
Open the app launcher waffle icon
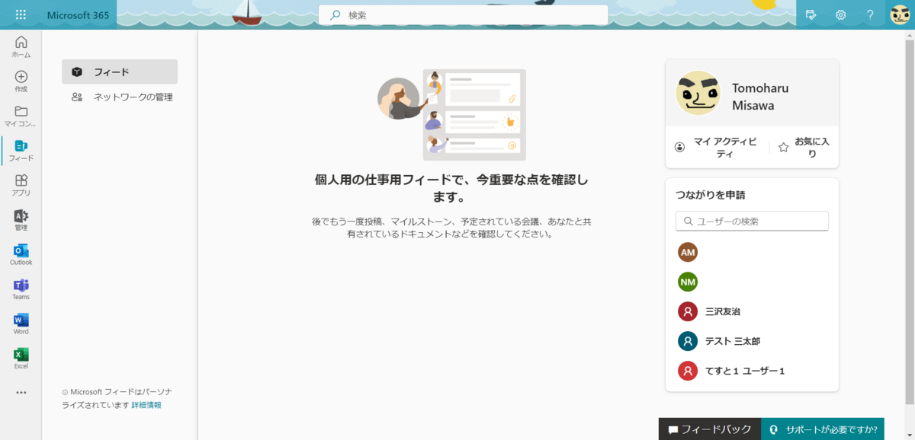click(21, 14)
